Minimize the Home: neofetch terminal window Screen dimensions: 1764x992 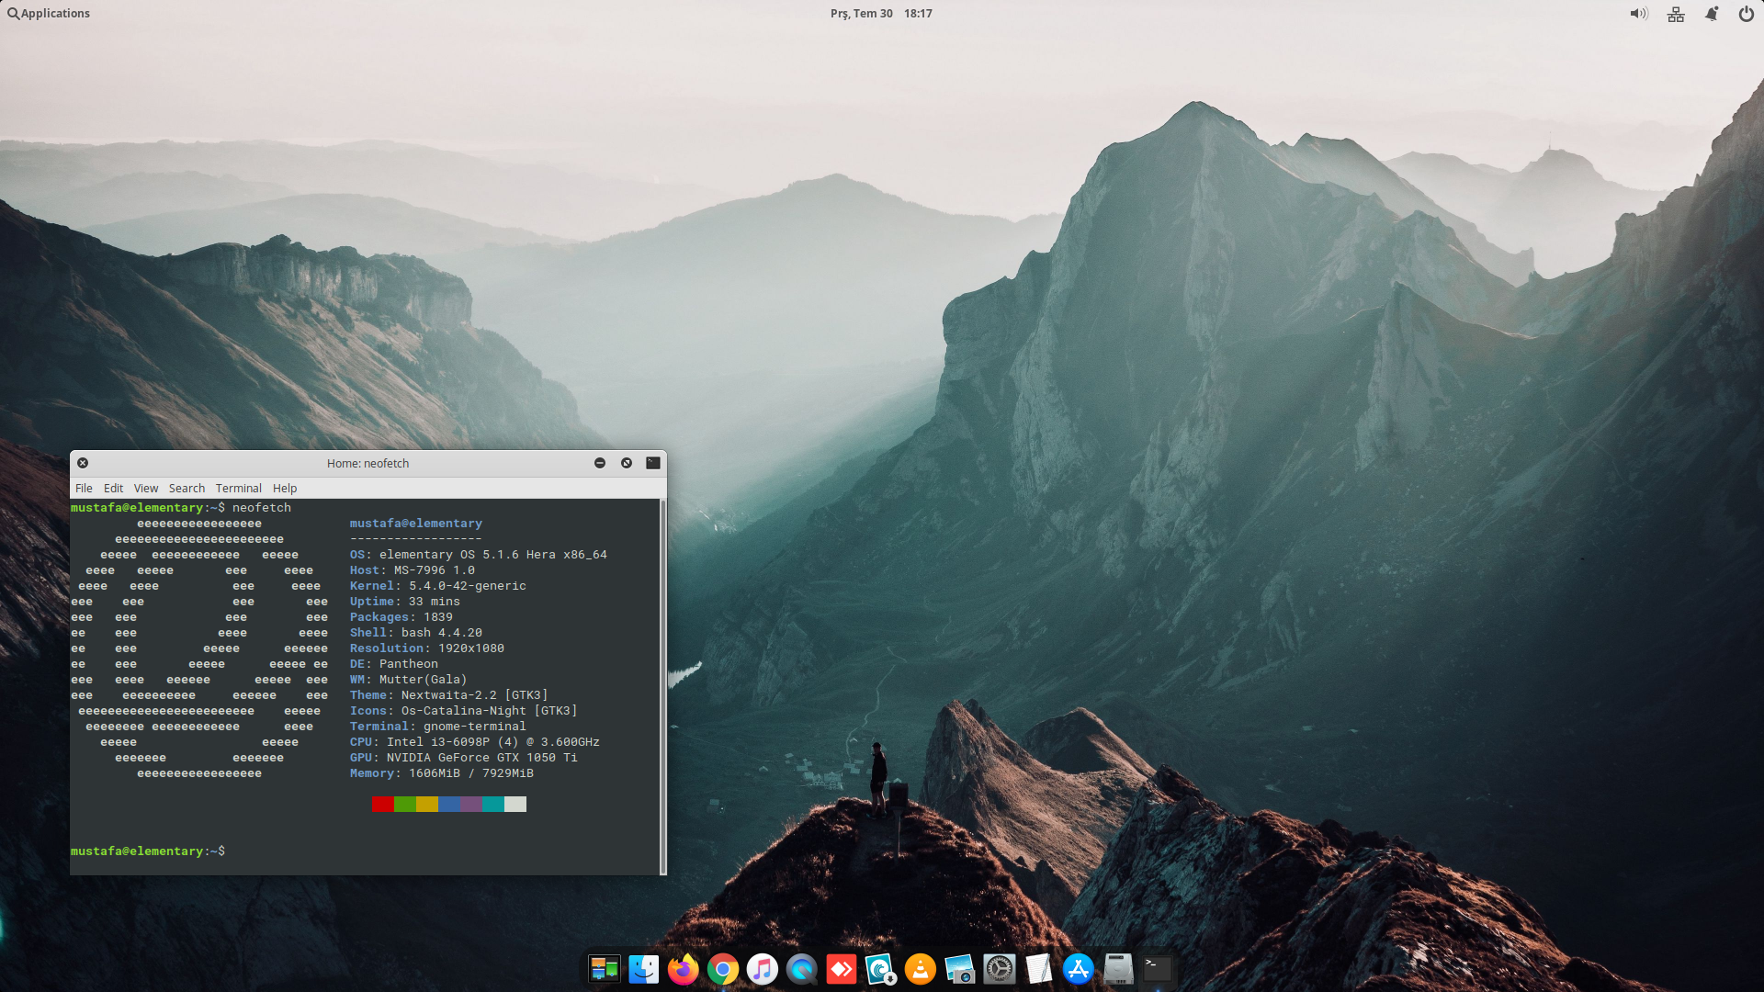[x=600, y=463]
